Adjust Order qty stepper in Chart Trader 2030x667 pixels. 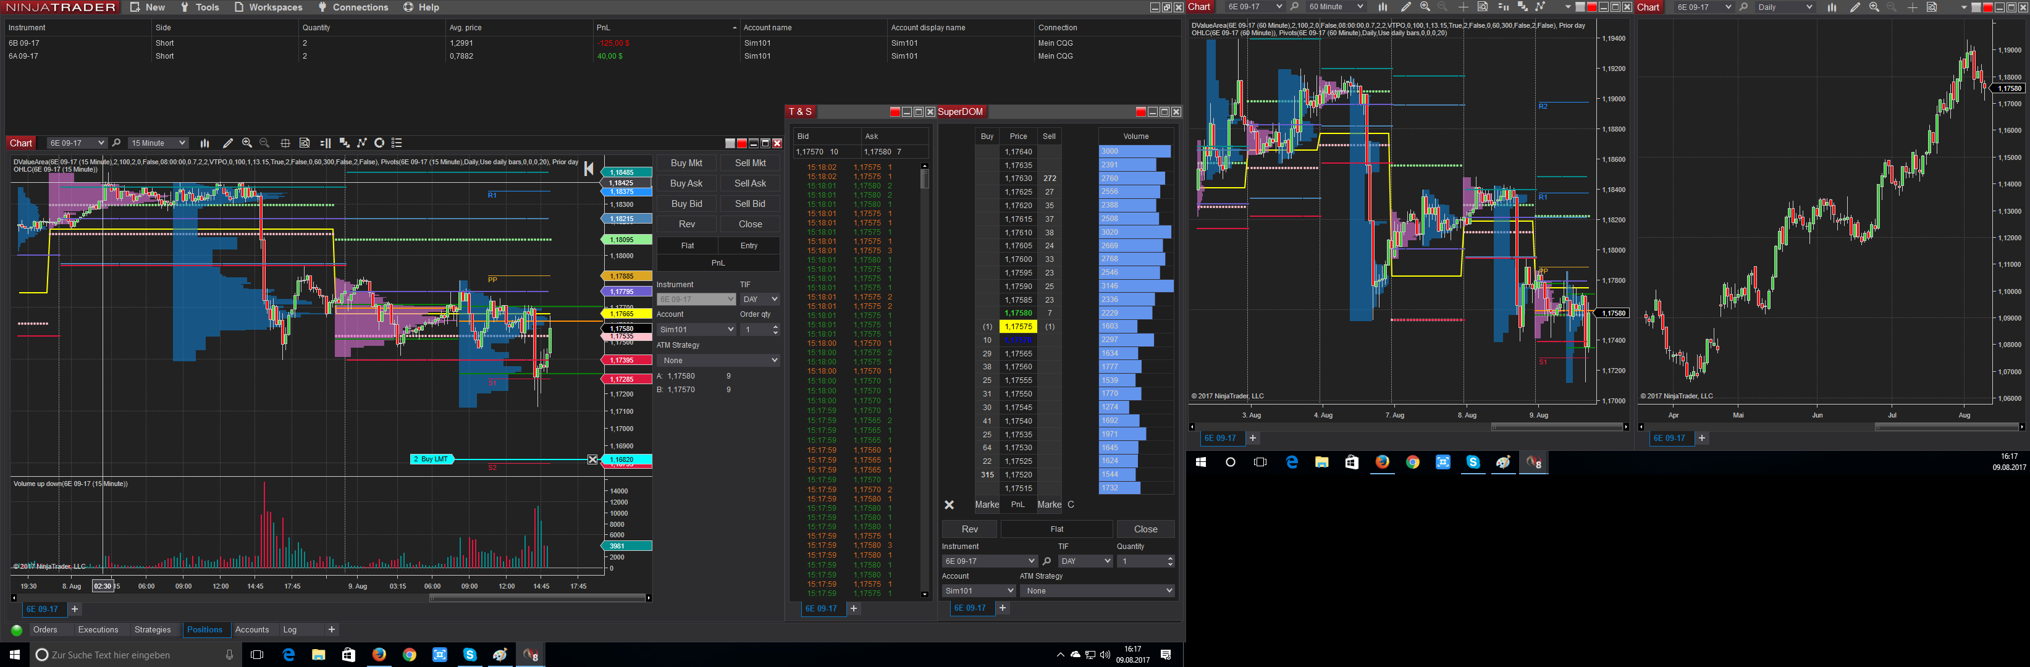coord(775,330)
